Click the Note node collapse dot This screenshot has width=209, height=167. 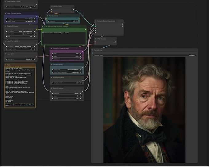[6, 65]
